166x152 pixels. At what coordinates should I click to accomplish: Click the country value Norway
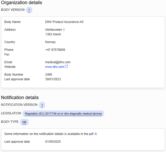coord(50,42)
